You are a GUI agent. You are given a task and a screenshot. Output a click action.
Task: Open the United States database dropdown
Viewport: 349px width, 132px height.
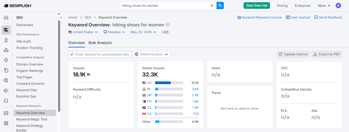[83, 32]
